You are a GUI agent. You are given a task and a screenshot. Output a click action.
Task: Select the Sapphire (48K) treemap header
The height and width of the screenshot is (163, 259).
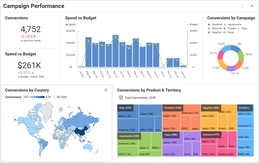click(210, 108)
